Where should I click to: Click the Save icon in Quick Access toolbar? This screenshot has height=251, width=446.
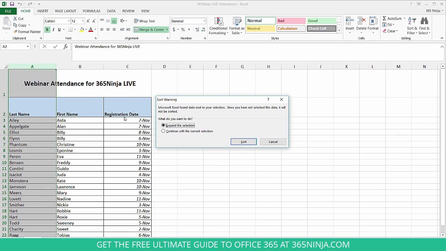12,4
